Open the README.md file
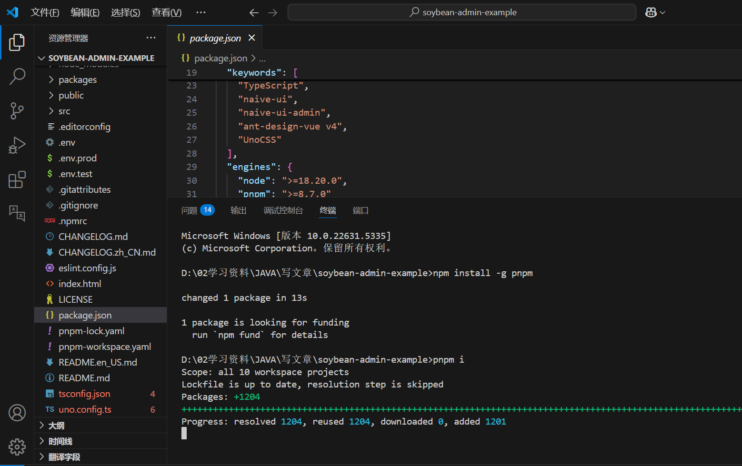This screenshot has width=742, height=466. pos(84,377)
